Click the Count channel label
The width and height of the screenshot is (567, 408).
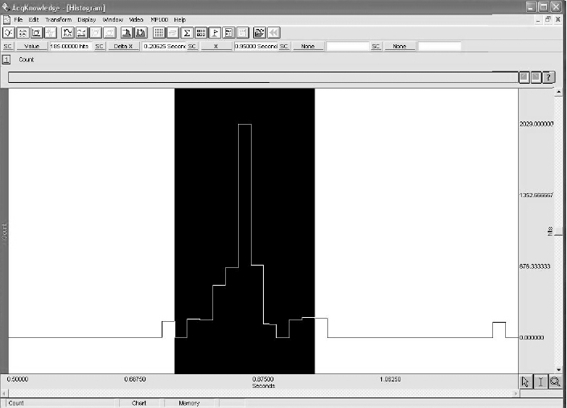click(27, 60)
